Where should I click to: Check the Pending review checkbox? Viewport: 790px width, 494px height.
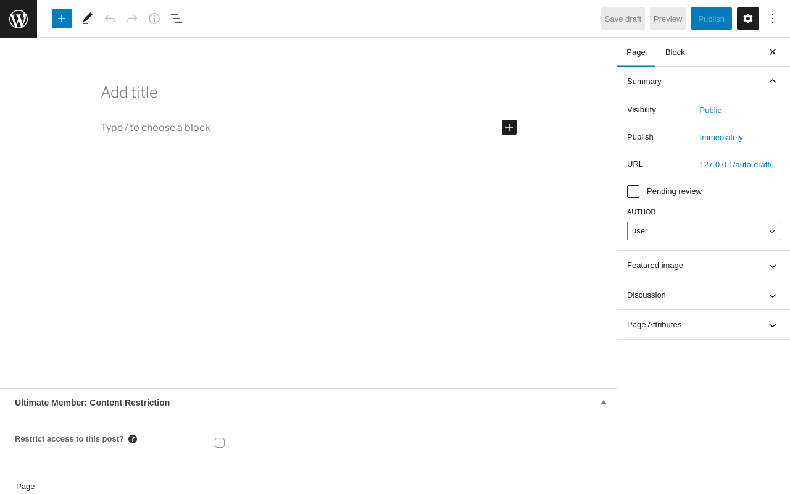(633, 191)
